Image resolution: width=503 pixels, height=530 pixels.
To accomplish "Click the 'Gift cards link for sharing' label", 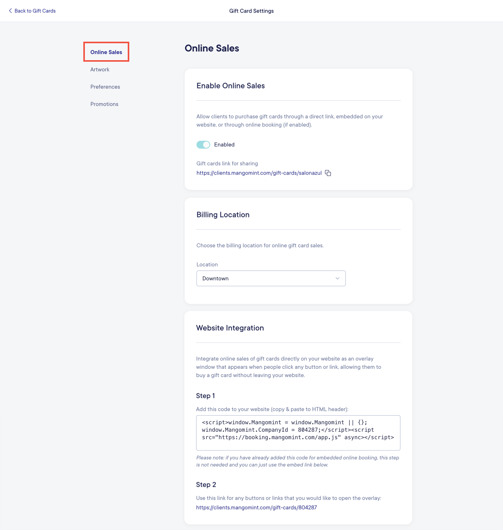I will pos(227,164).
